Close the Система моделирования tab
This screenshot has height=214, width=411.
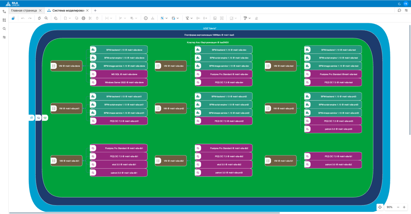87,10
